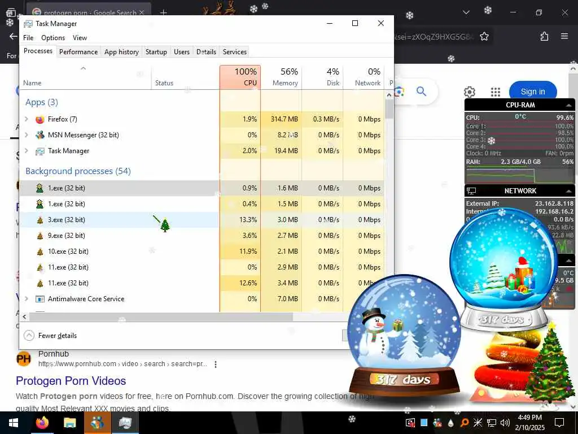Screen dimensions: 578x434
Task: Go back in the Firefox window
Action: [x=14, y=36]
